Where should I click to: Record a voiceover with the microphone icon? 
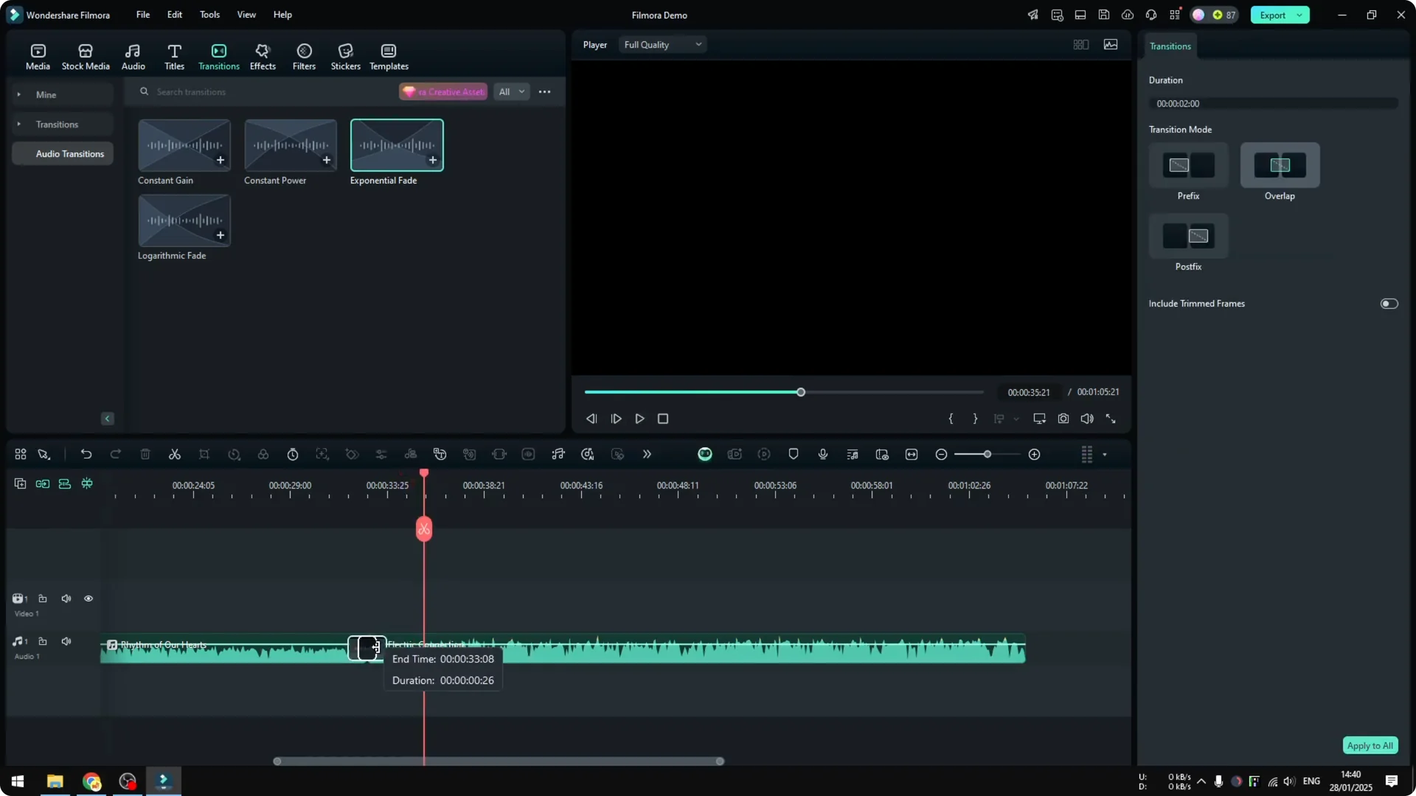[822, 454]
